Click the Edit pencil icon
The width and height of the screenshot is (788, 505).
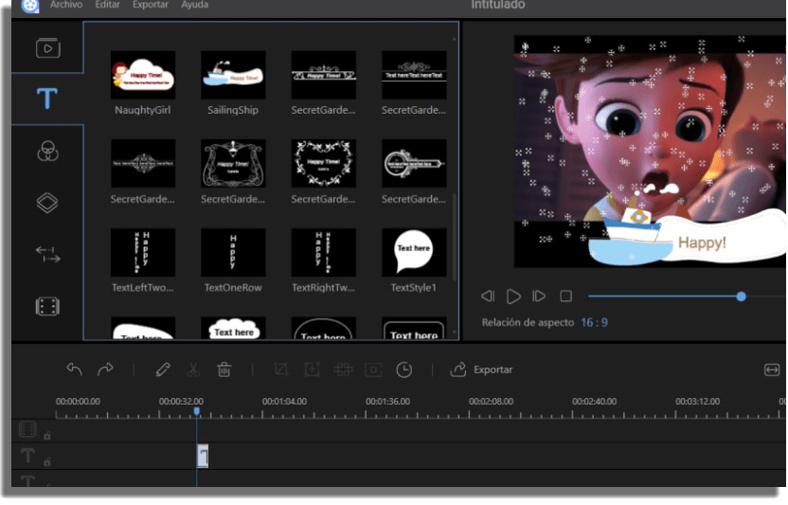pos(162,370)
